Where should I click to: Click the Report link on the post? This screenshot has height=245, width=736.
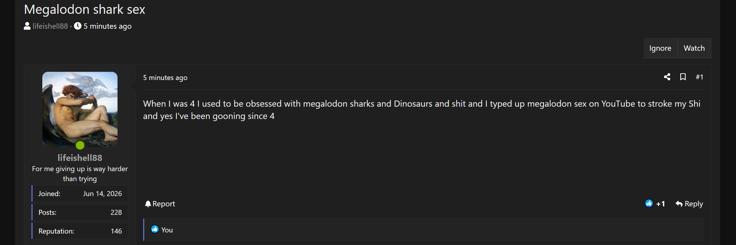pyautogui.click(x=164, y=204)
